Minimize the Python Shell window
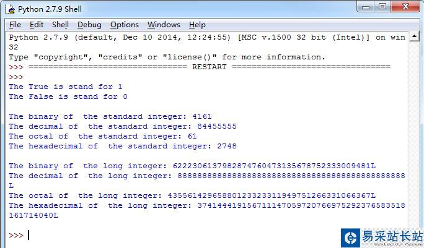 pyautogui.click(x=365, y=7)
